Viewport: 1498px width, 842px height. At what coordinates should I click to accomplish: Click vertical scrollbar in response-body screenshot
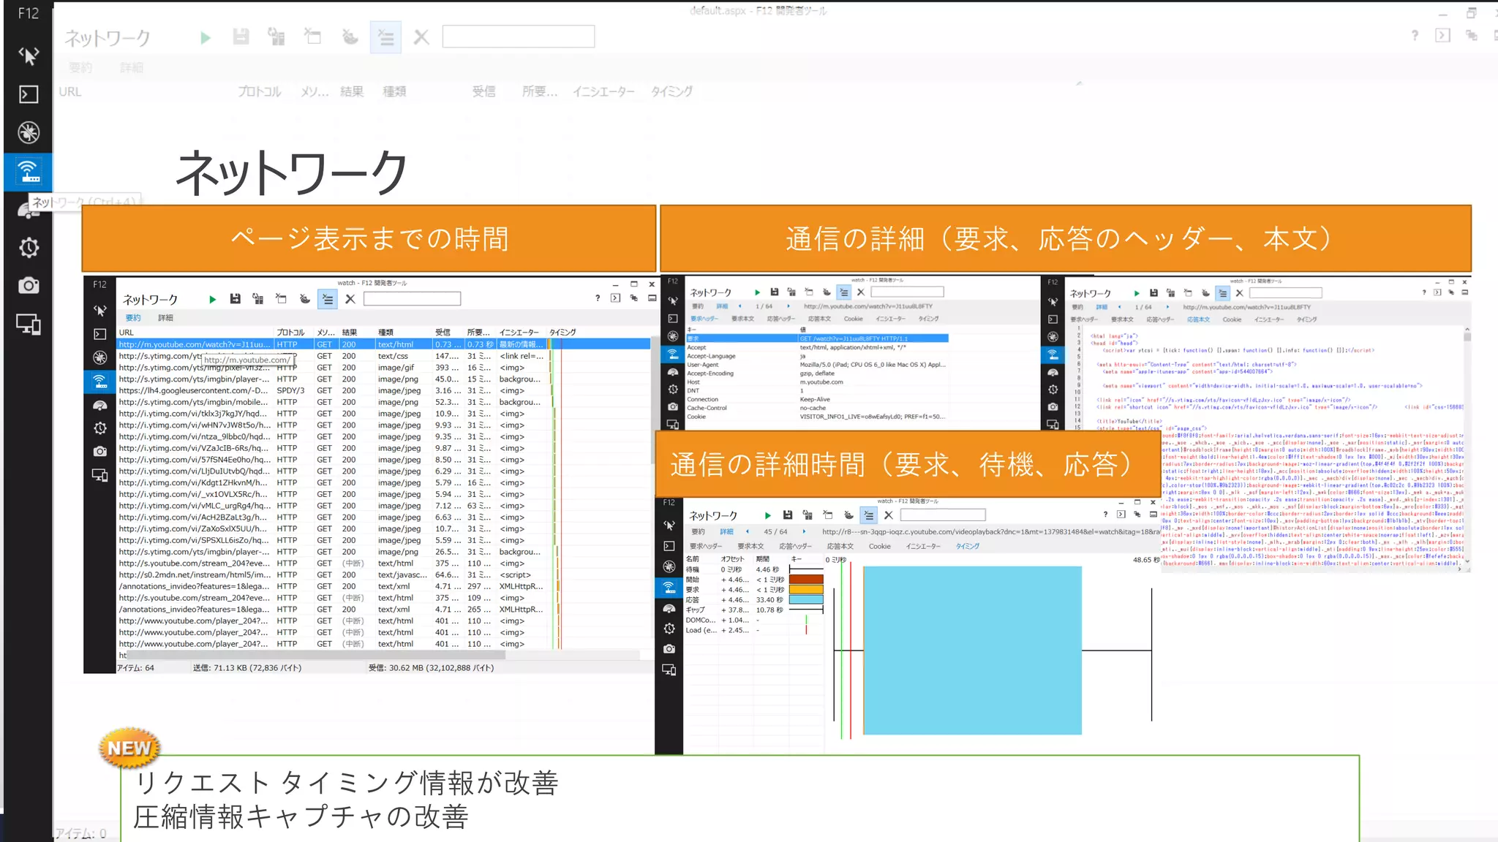click(x=1467, y=446)
